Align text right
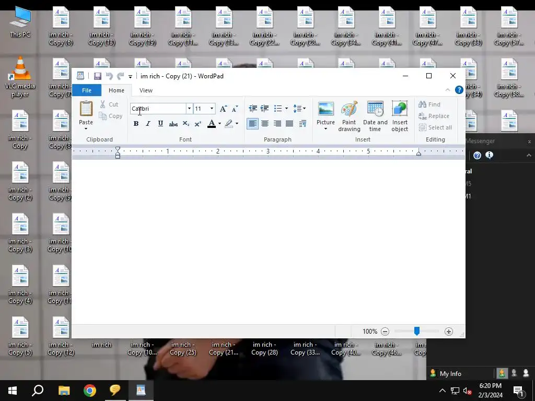This screenshot has width=535, height=401. 277,123
